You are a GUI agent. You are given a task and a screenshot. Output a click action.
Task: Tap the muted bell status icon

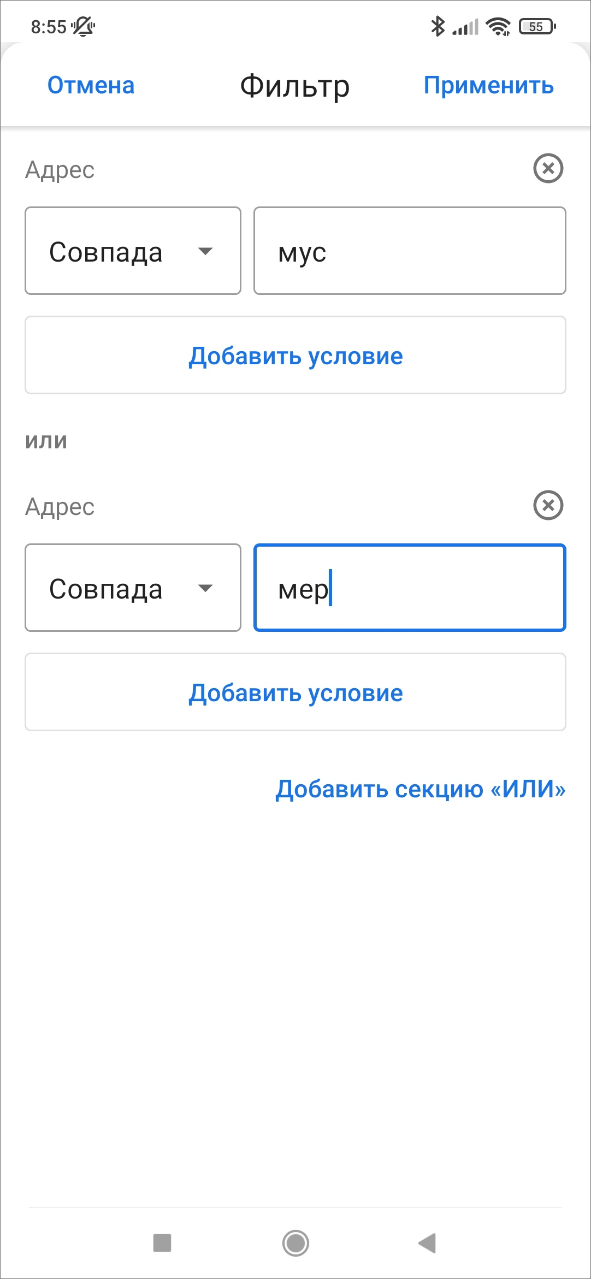coord(83,26)
